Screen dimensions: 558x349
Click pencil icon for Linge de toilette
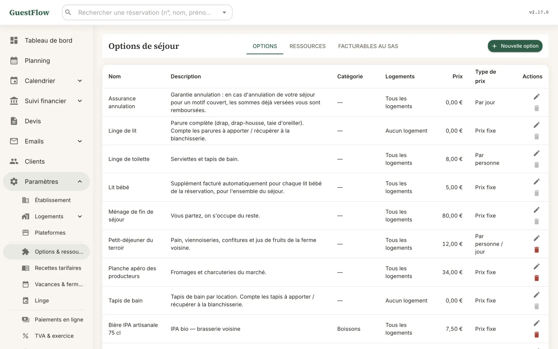pos(536,153)
